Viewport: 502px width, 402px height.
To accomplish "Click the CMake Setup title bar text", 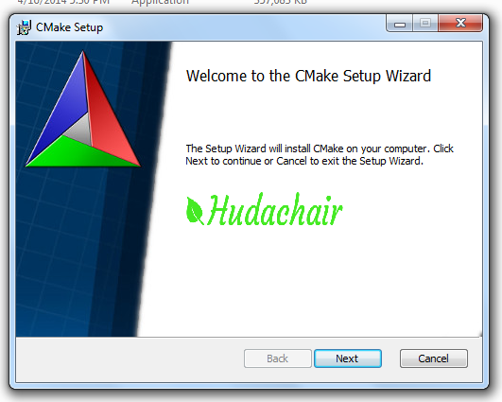I will (69, 27).
